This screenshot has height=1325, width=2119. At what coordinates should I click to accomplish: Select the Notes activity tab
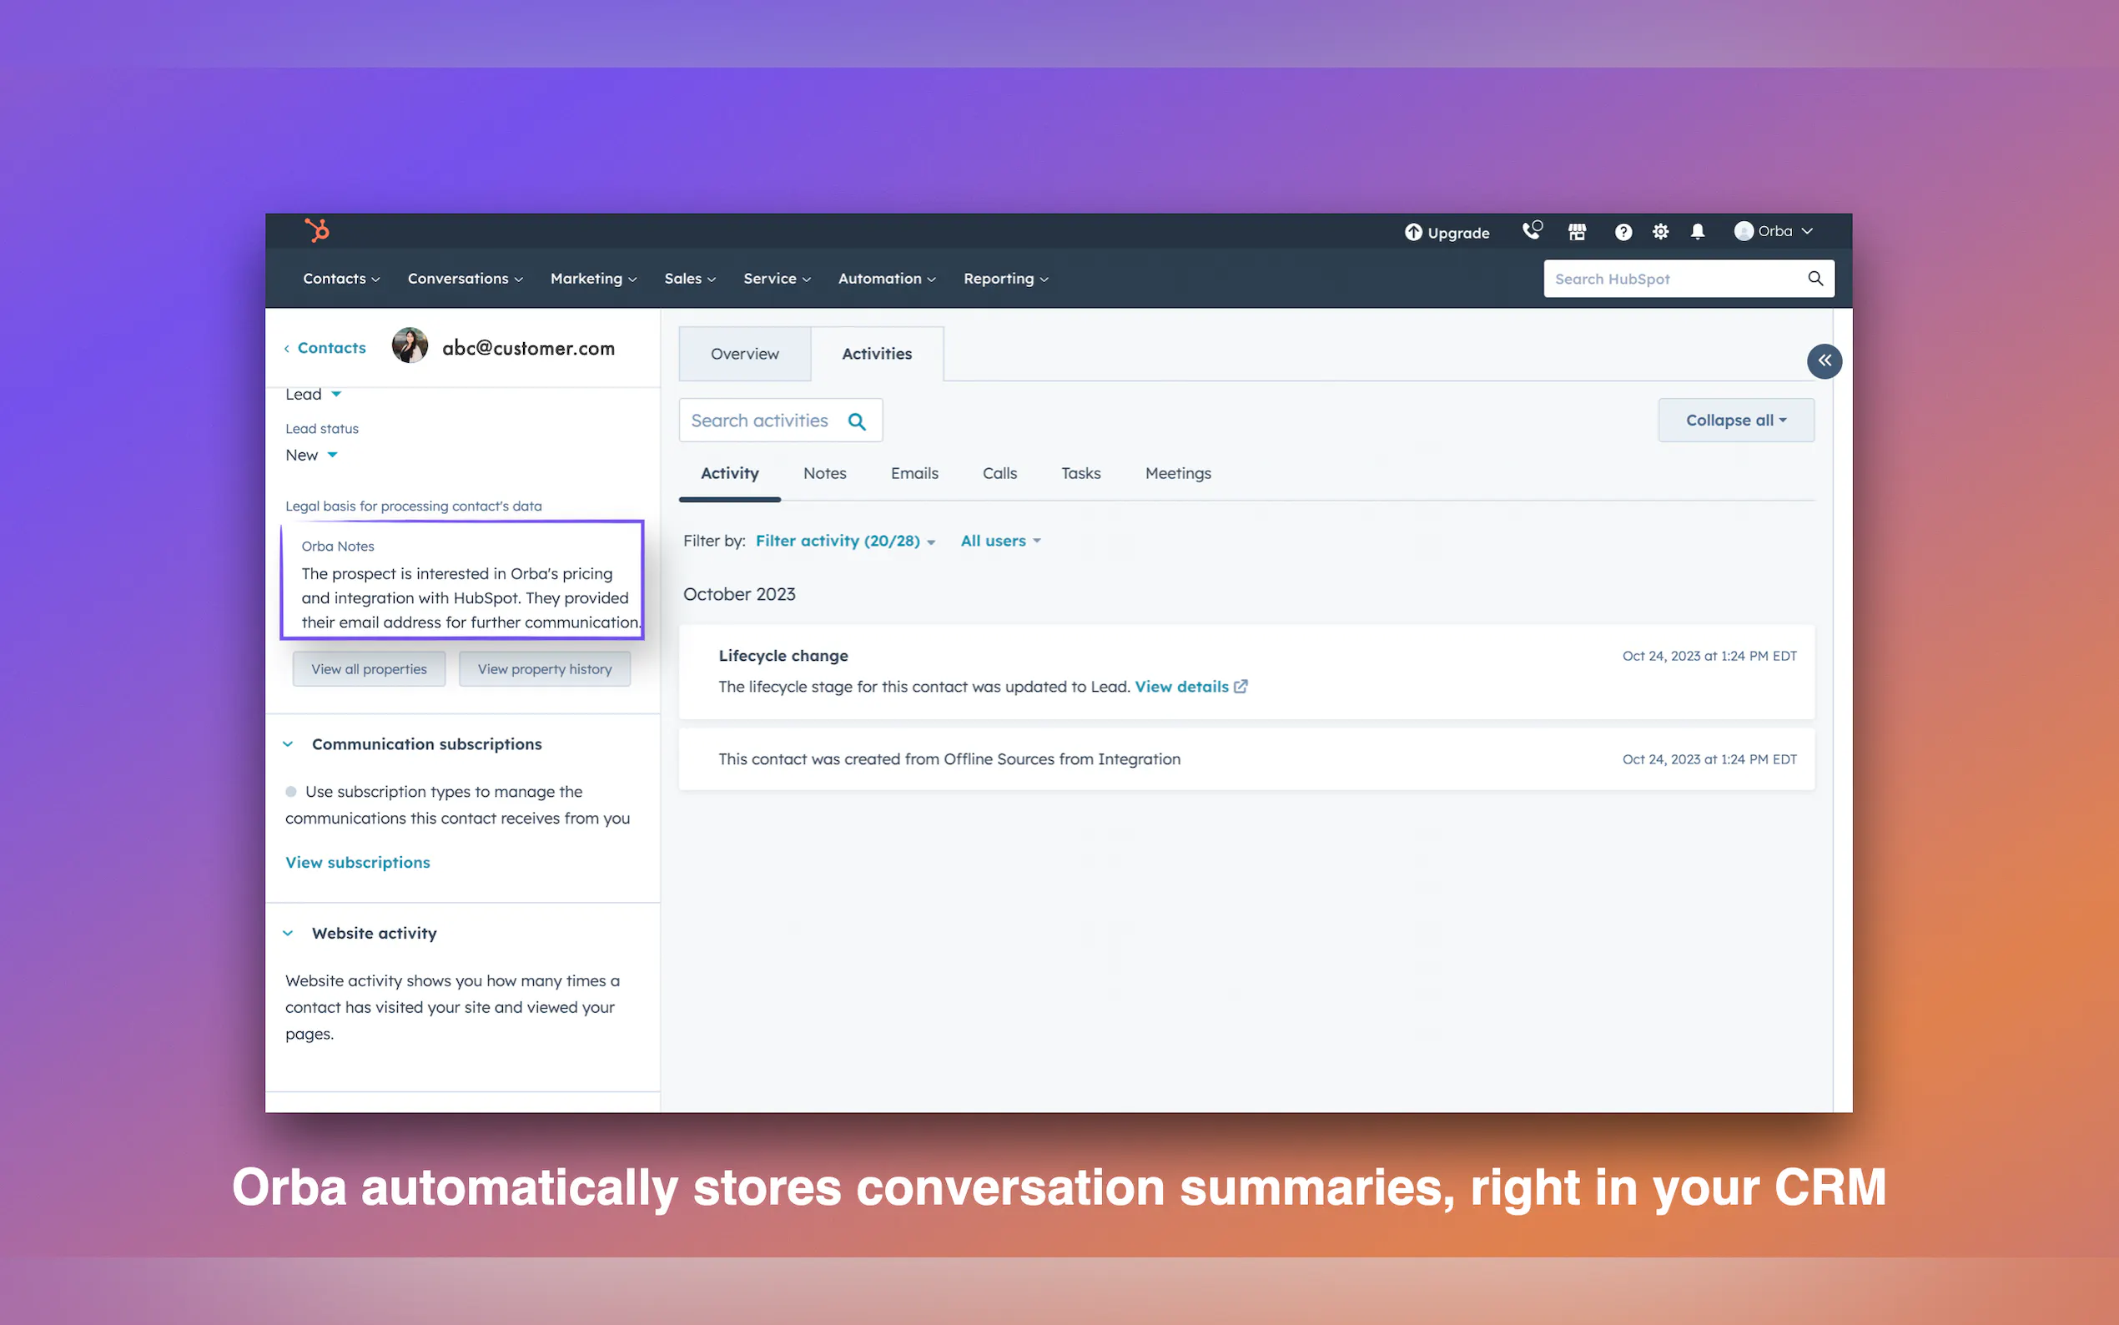[x=824, y=473]
